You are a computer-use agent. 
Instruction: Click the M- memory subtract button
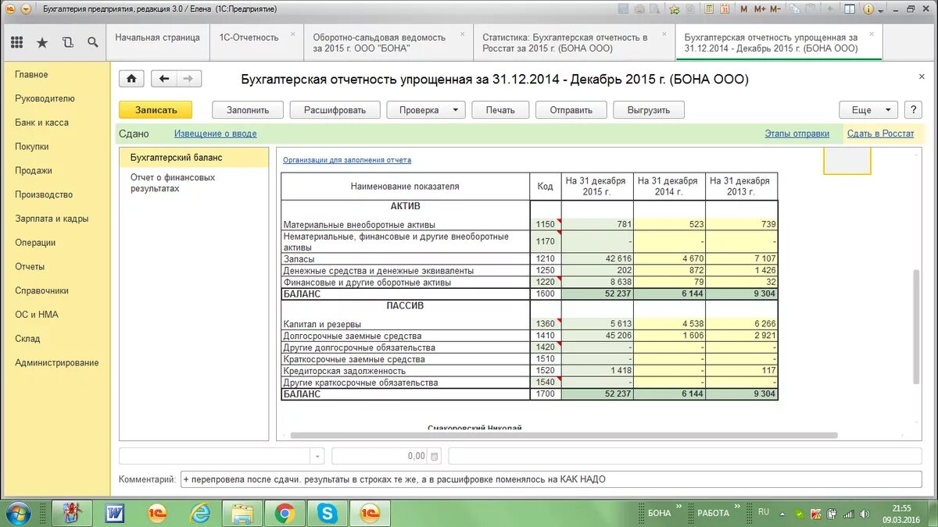pyautogui.click(x=775, y=9)
